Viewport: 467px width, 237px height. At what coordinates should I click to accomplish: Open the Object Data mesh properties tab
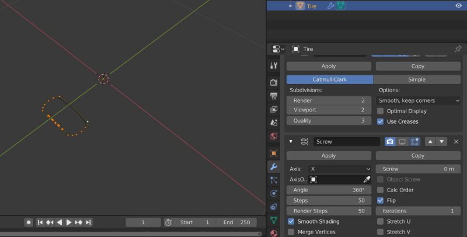coord(274,220)
